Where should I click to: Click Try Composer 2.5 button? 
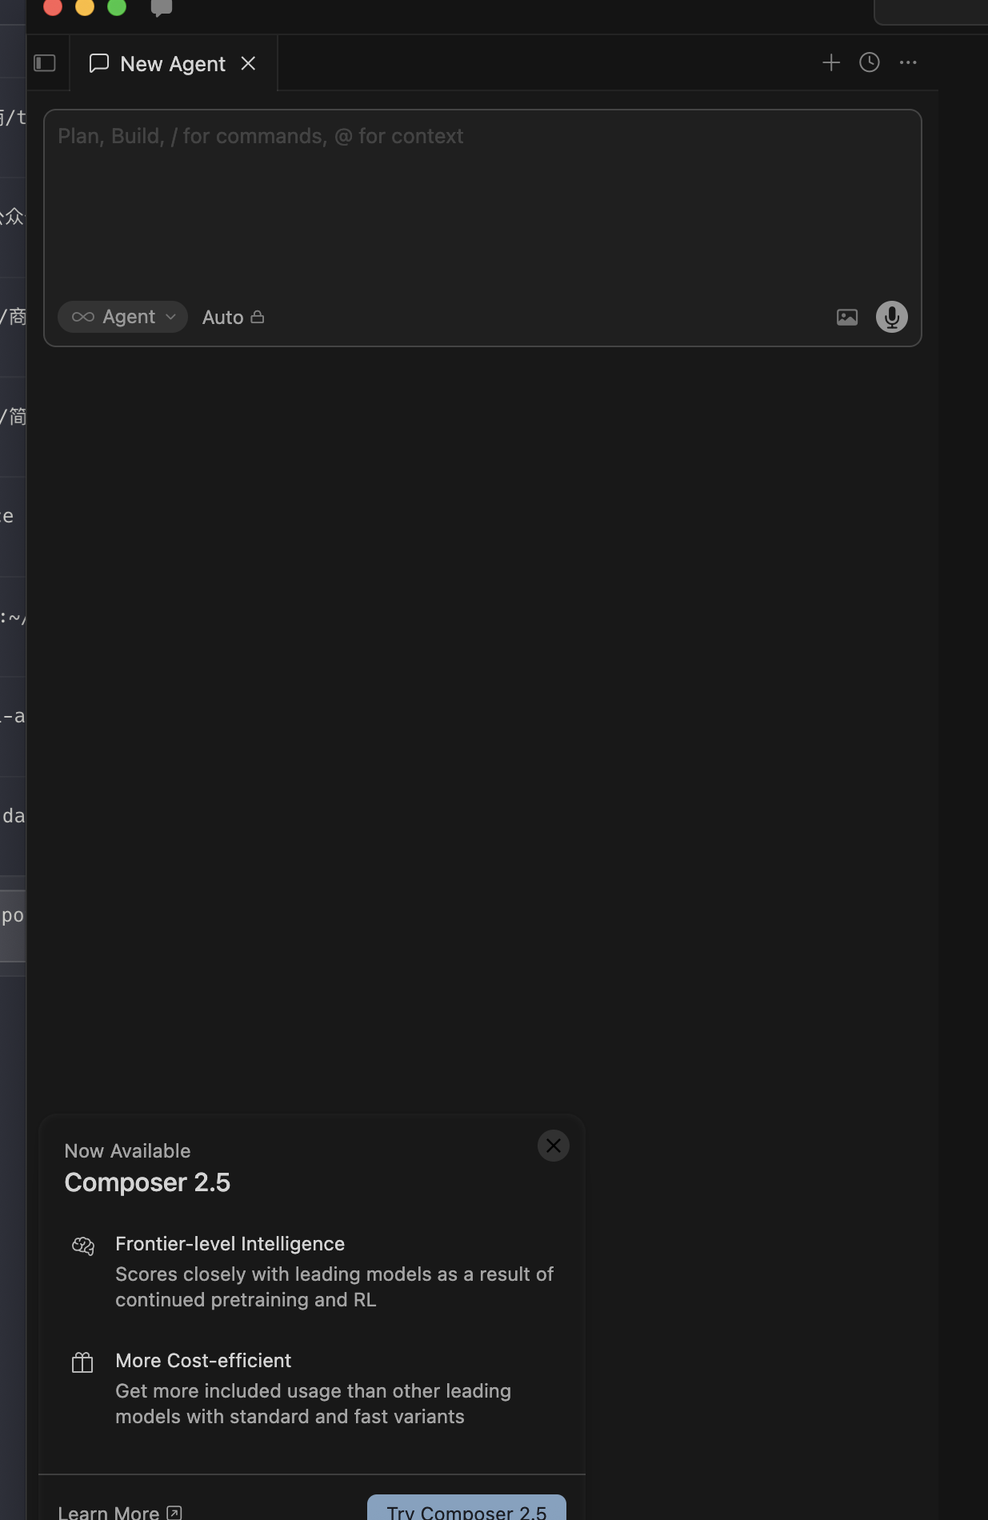click(x=466, y=1509)
